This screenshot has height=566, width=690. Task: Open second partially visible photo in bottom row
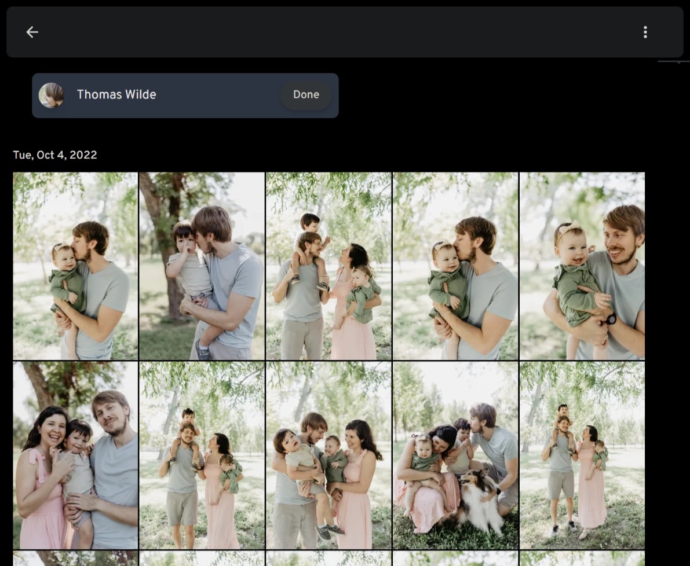[x=202, y=558]
